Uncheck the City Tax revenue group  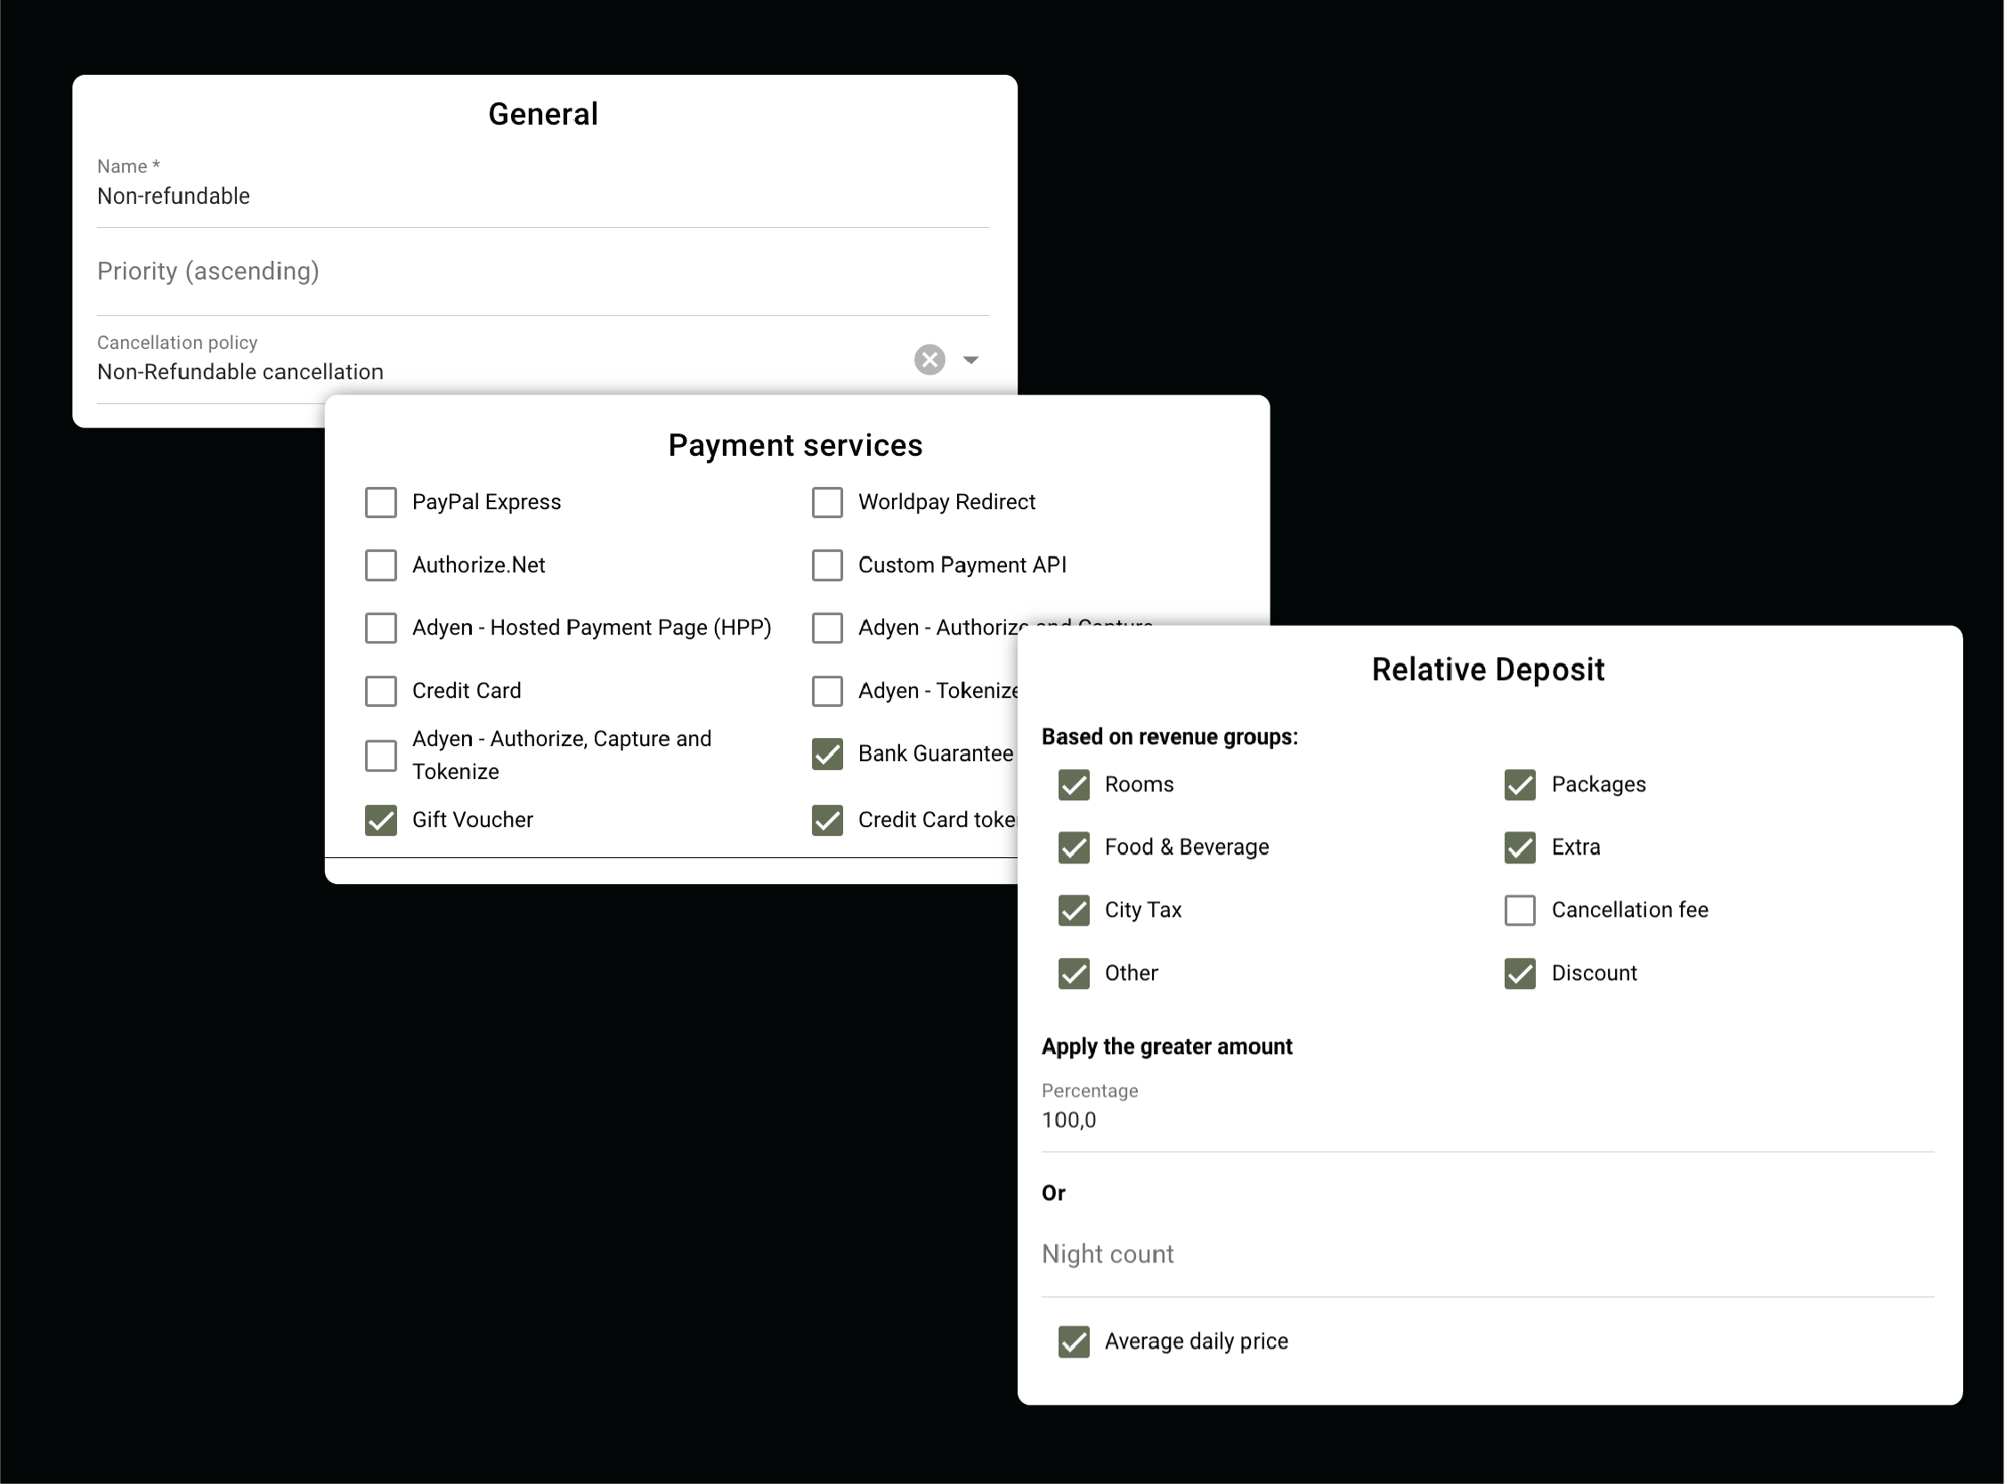(x=1074, y=910)
